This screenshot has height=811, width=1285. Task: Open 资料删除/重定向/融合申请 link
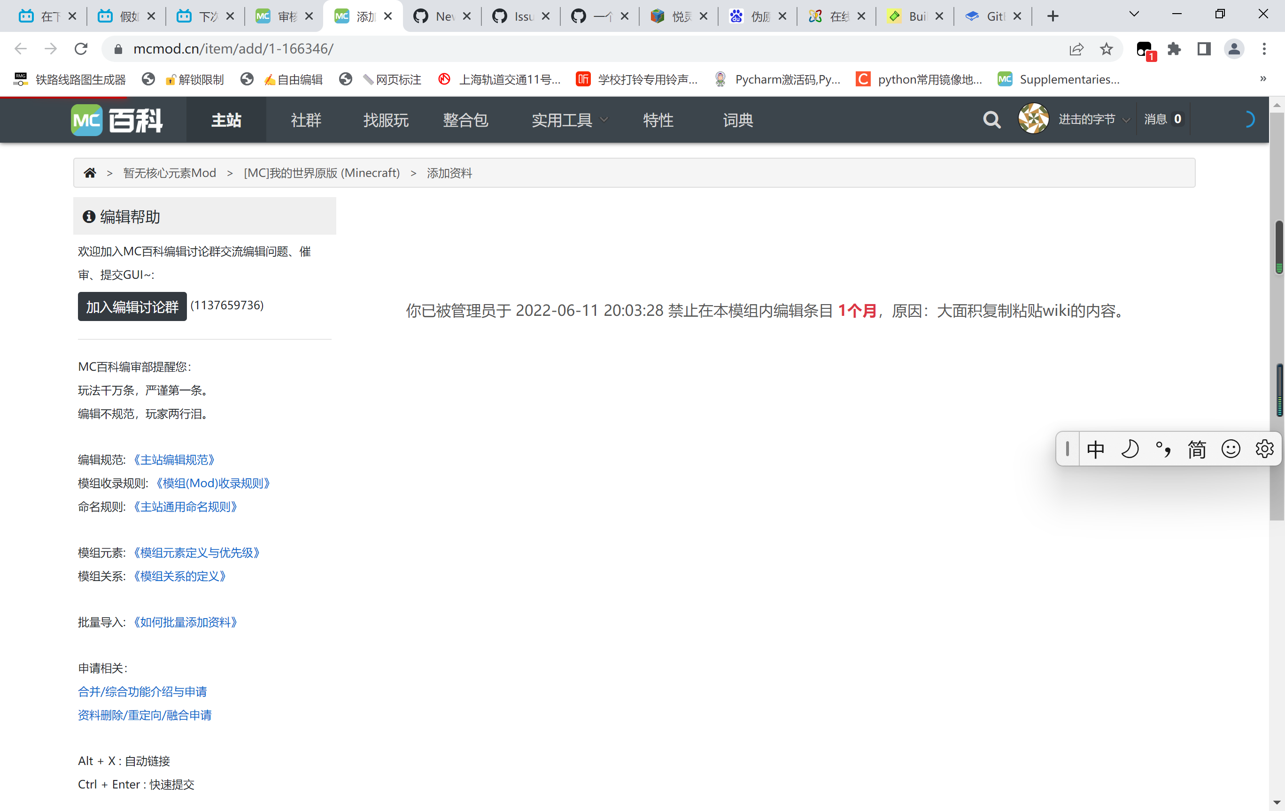[145, 715]
